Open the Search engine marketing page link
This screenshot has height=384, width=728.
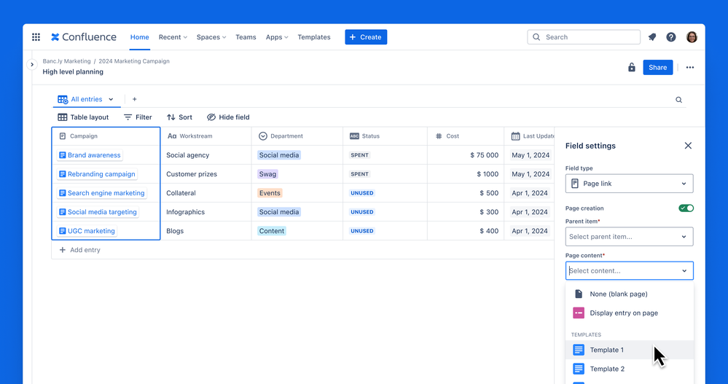click(102, 193)
